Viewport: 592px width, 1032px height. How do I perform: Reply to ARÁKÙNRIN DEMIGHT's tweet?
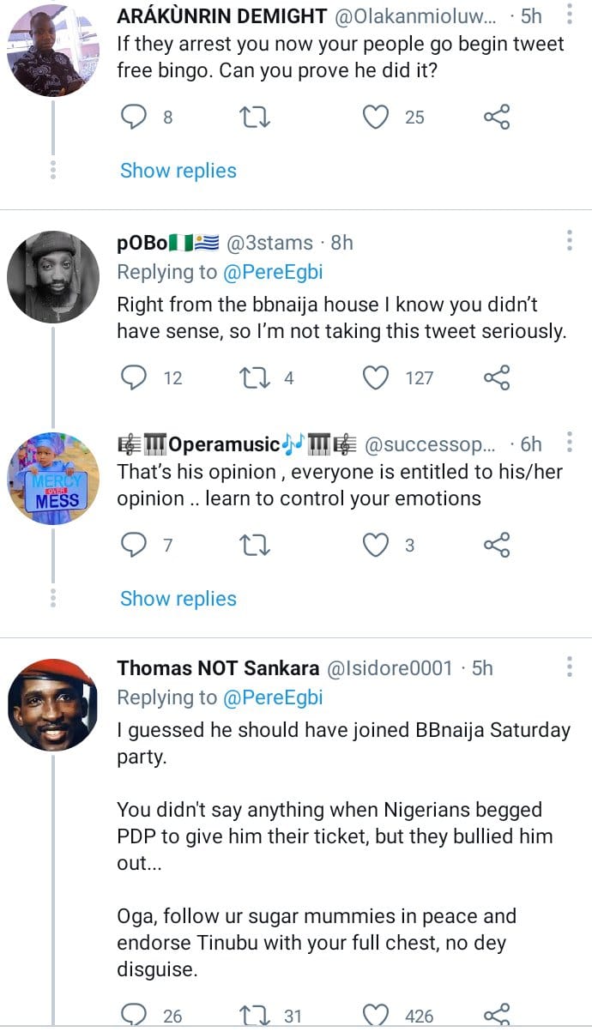134,118
